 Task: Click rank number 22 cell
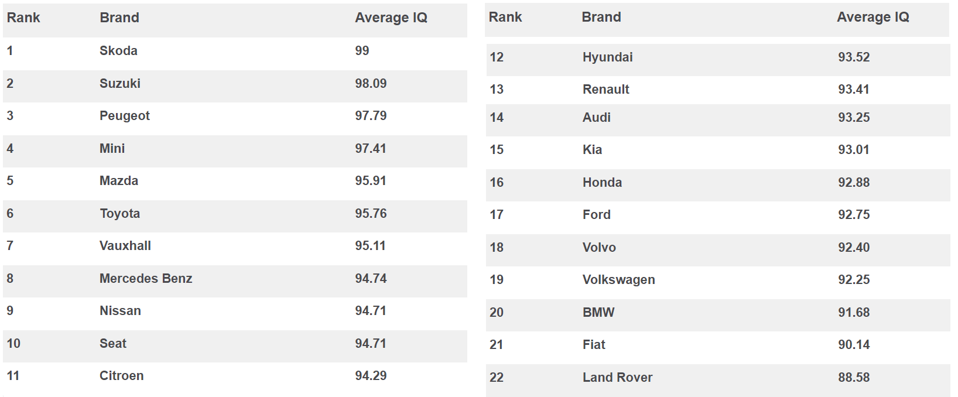click(x=497, y=378)
